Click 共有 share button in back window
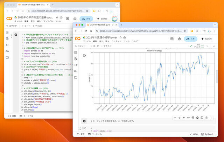The image size is (224, 142). coord(86,19)
